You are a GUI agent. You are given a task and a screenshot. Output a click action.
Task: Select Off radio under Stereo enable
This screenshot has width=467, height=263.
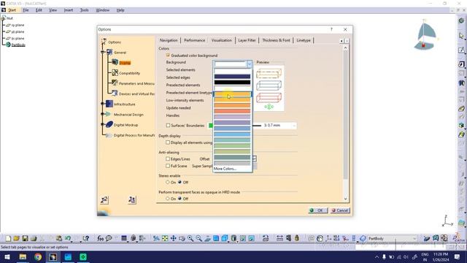click(x=180, y=182)
